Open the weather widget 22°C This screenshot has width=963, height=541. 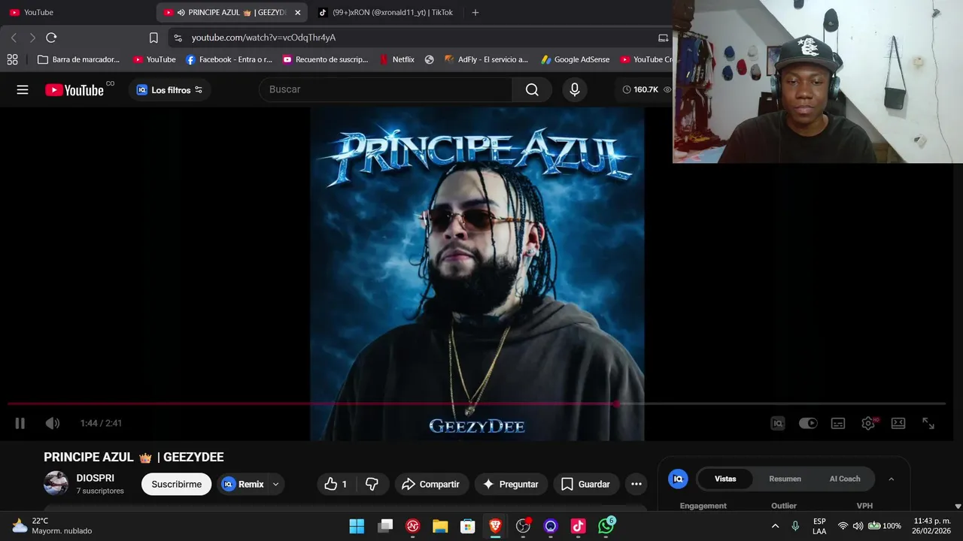[x=53, y=526]
